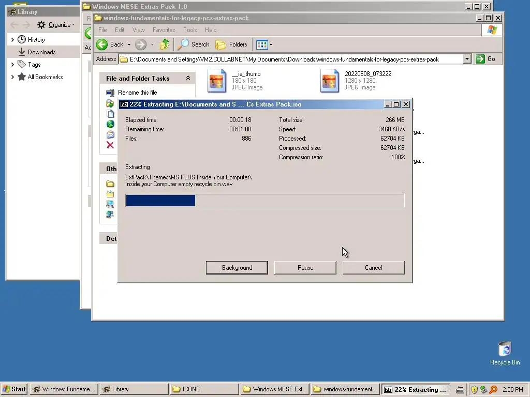The height and width of the screenshot is (397, 530).
Task: Select History in Library window
Action: [36, 39]
